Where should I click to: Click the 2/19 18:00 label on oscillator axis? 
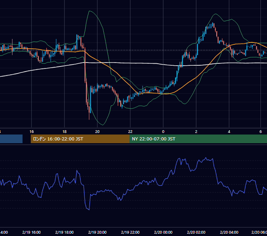point(64,232)
